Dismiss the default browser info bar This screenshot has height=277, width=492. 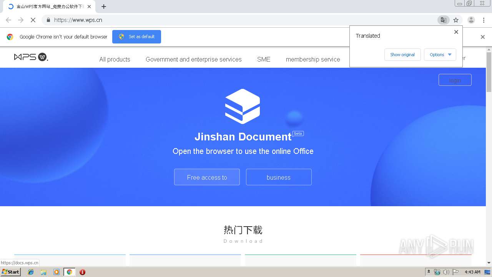(483, 37)
